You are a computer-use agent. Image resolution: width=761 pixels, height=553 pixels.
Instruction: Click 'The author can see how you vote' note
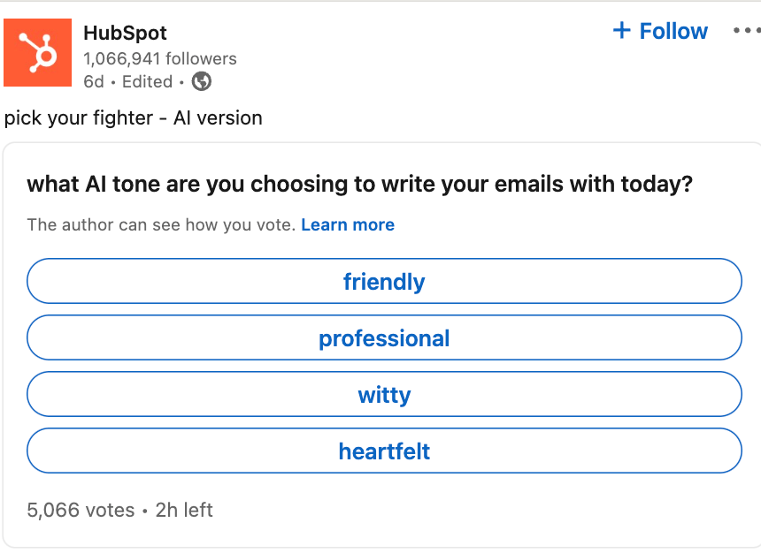[161, 225]
